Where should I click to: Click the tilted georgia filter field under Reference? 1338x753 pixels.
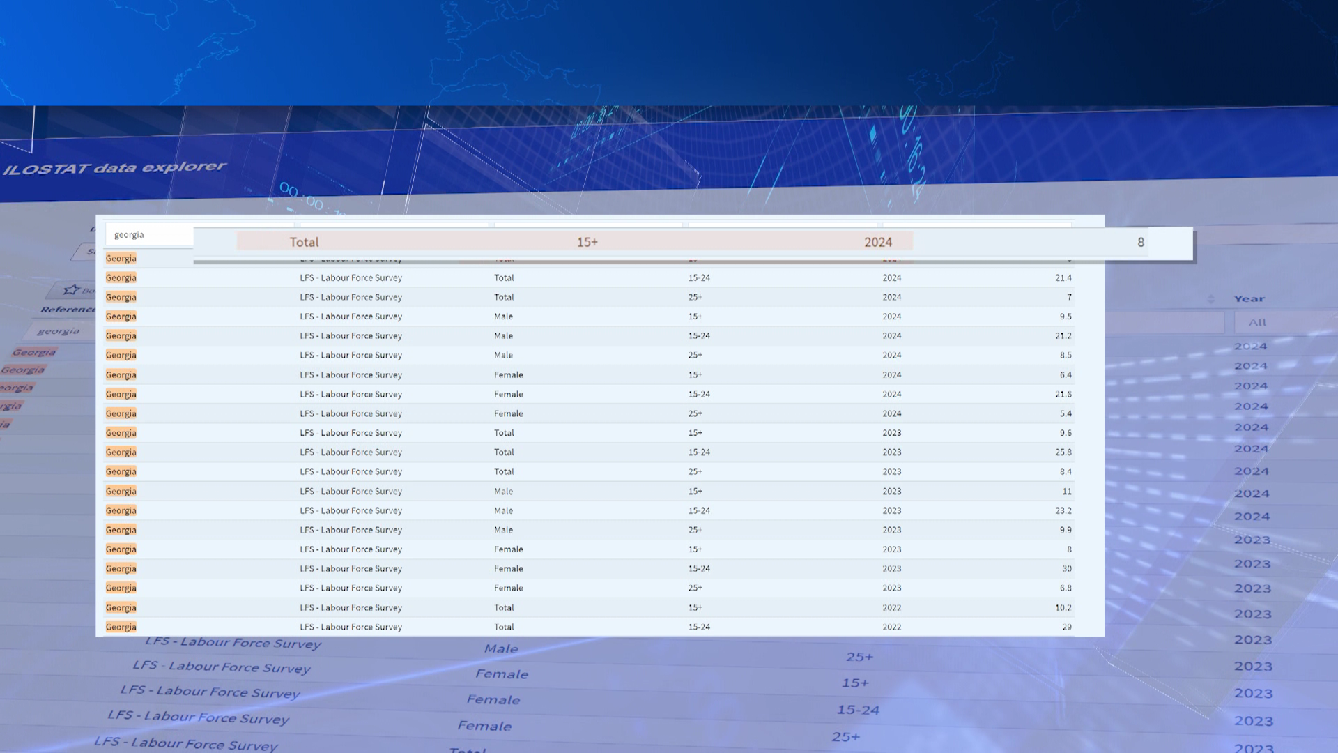pos(59,331)
